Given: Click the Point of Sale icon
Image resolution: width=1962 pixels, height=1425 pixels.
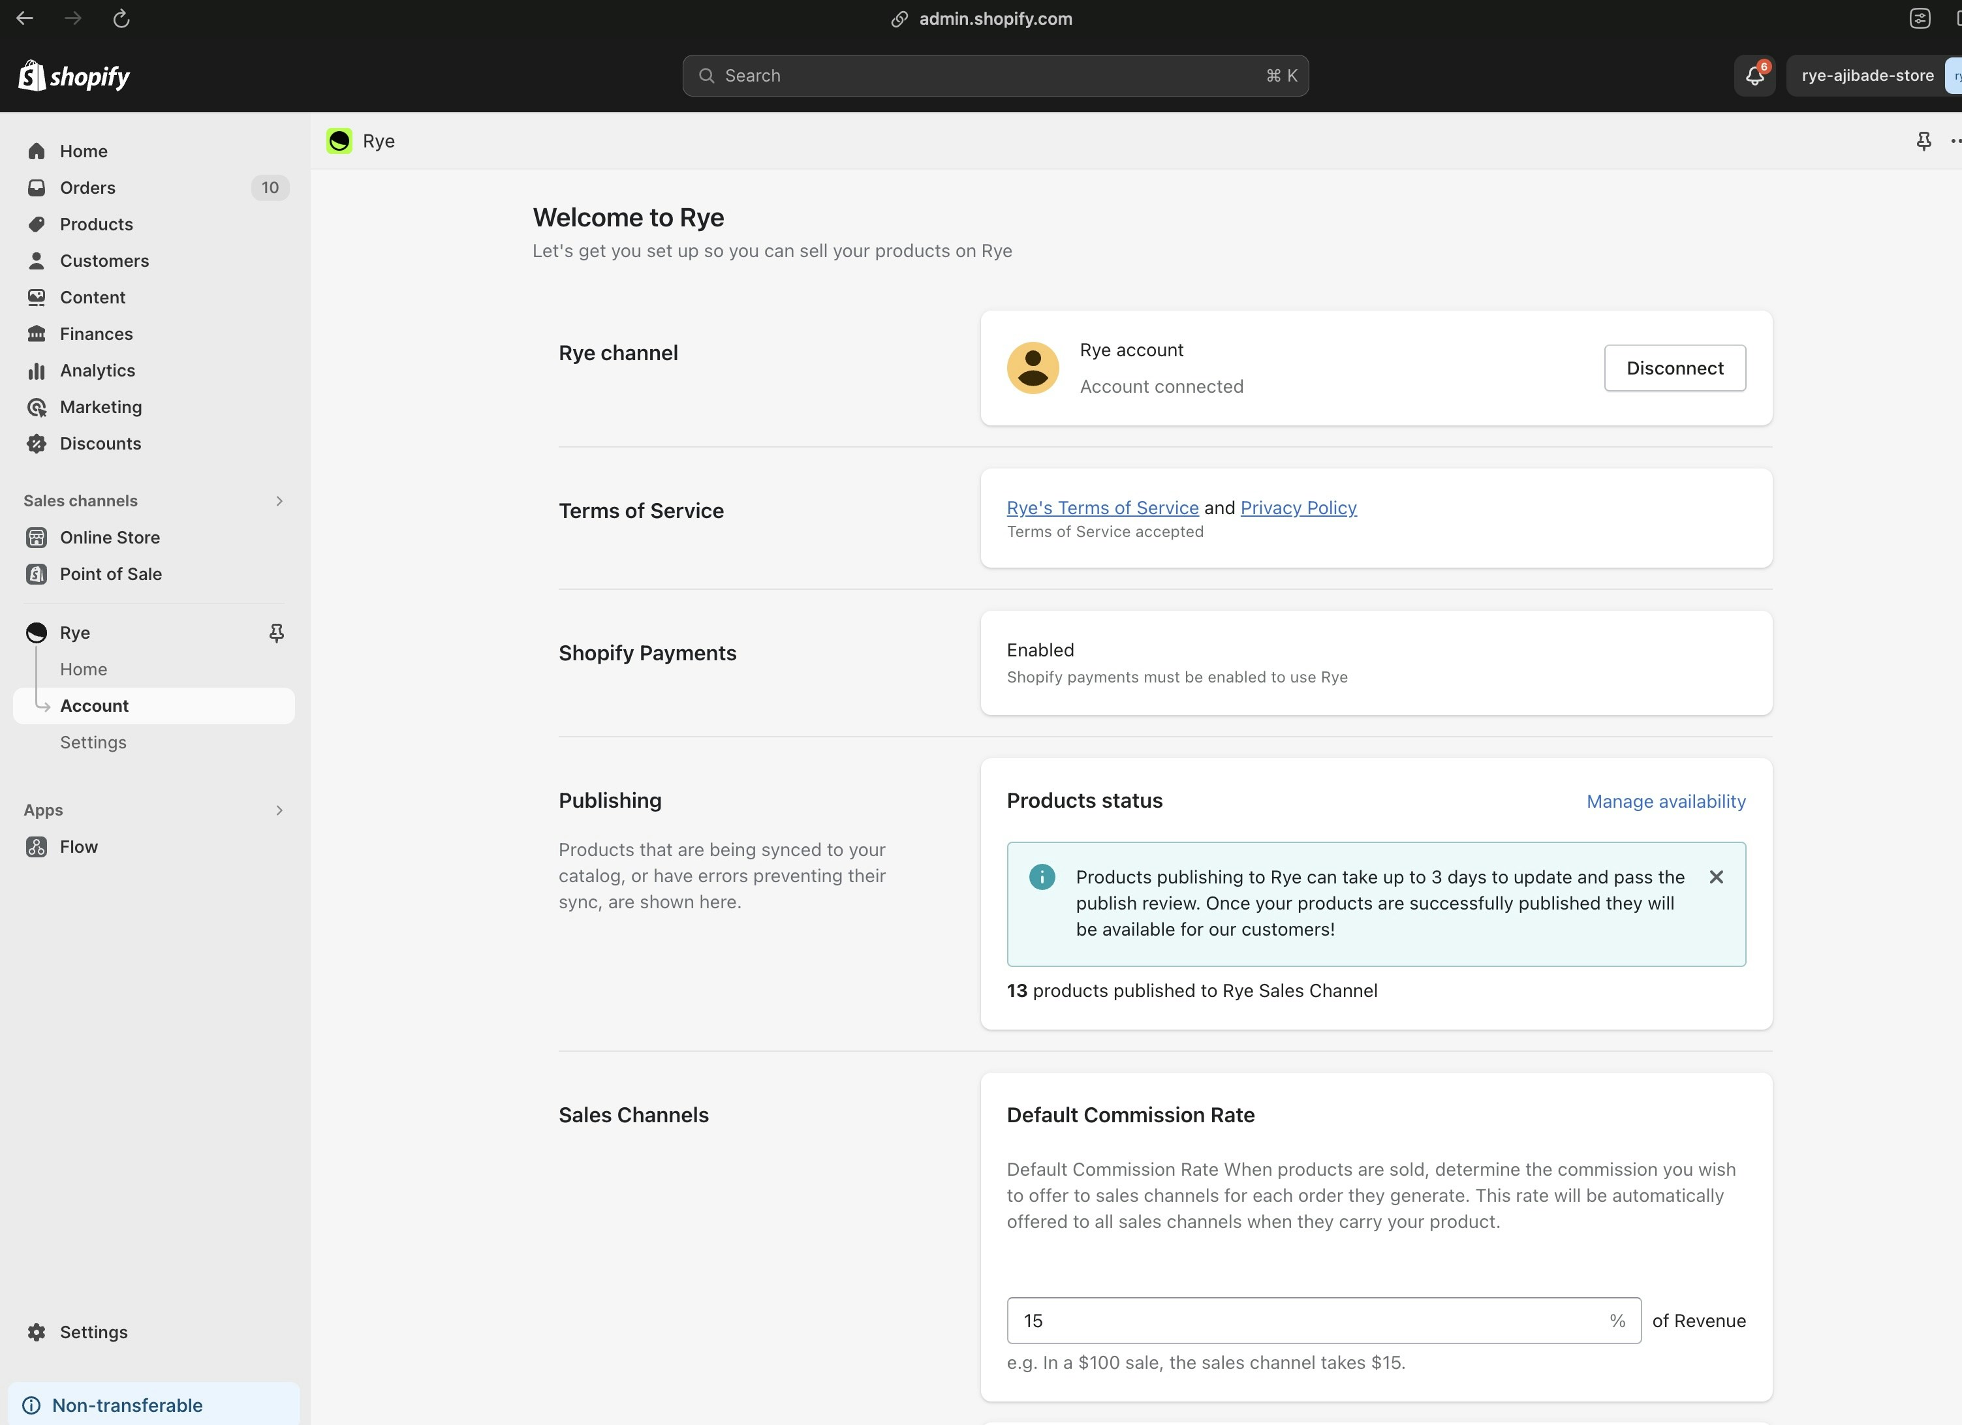Looking at the screenshot, I should click(37, 574).
